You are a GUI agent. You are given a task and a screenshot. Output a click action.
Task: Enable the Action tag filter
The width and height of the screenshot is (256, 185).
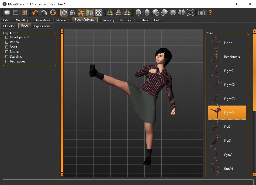point(6,42)
